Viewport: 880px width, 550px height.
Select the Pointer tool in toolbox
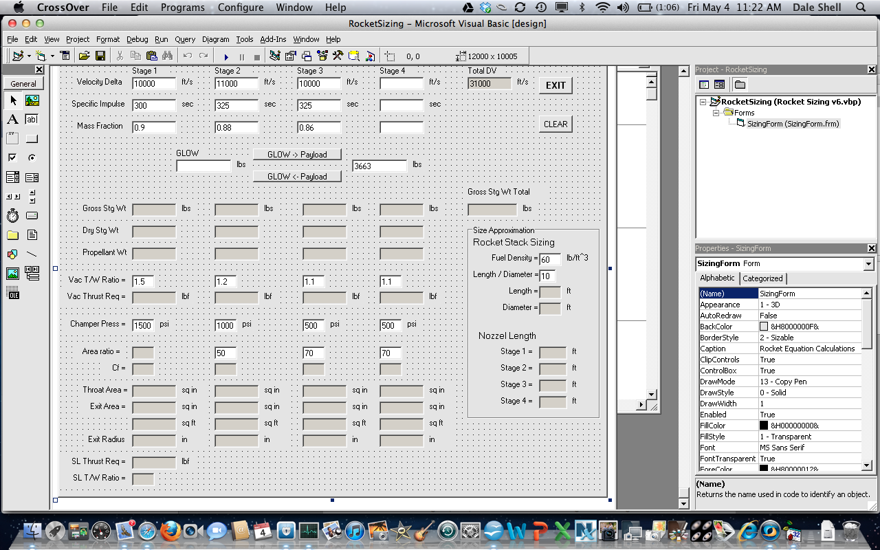(x=13, y=100)
